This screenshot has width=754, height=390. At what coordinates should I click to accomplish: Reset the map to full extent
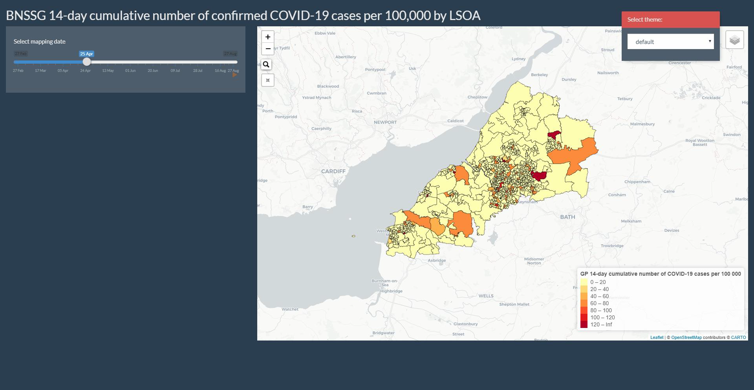267,80
